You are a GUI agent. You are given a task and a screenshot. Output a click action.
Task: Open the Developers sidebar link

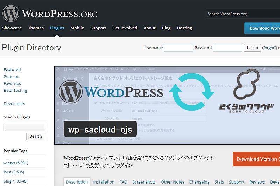(14, 104)
